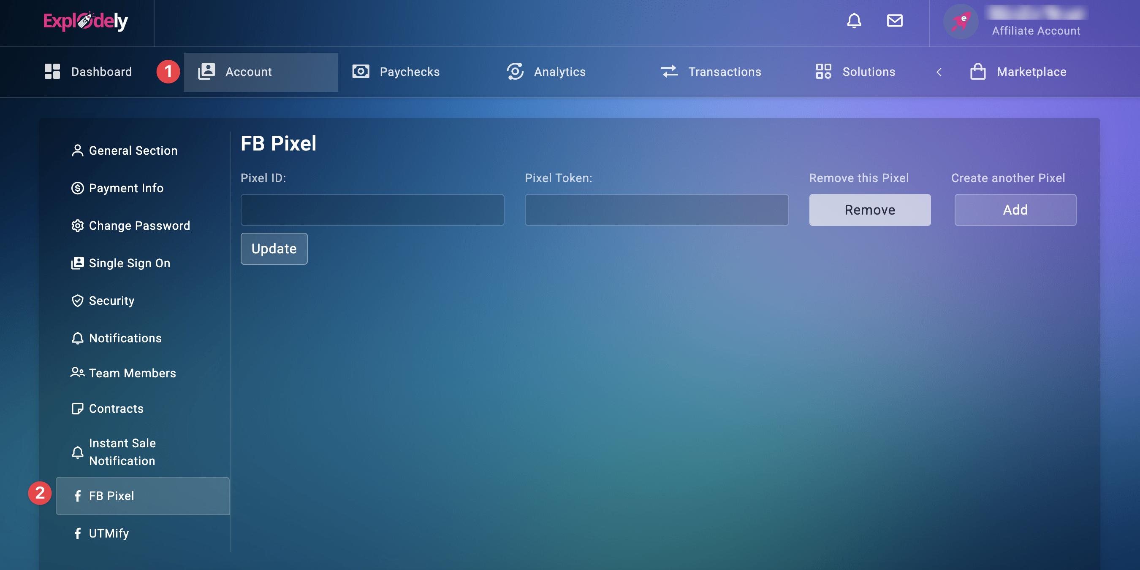Screen dimensions: 1140x570
Task: Click the Explodely logo
Action: [x=85, y=21]
